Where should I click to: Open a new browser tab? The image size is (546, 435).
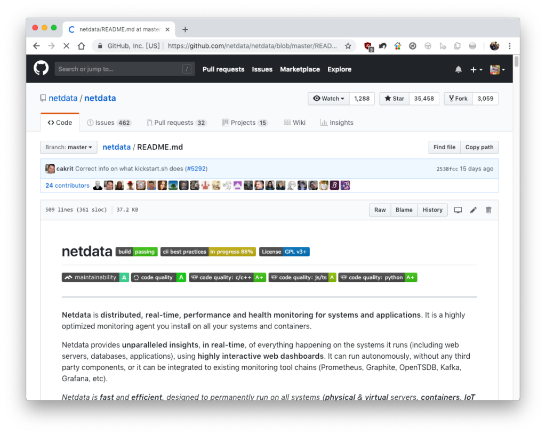pyautogui.click(x=185, y=29)
